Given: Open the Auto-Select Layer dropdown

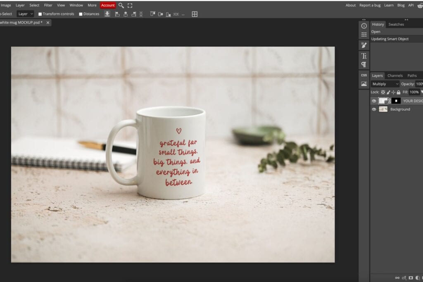Looking at the screenshot, I should coord(25,14).
